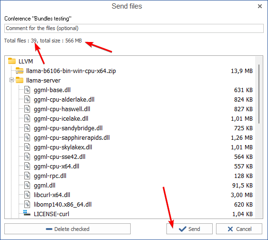Click the llama-server folder icon
The width and height of the screenshot is (268, 240).
point(20,80)
